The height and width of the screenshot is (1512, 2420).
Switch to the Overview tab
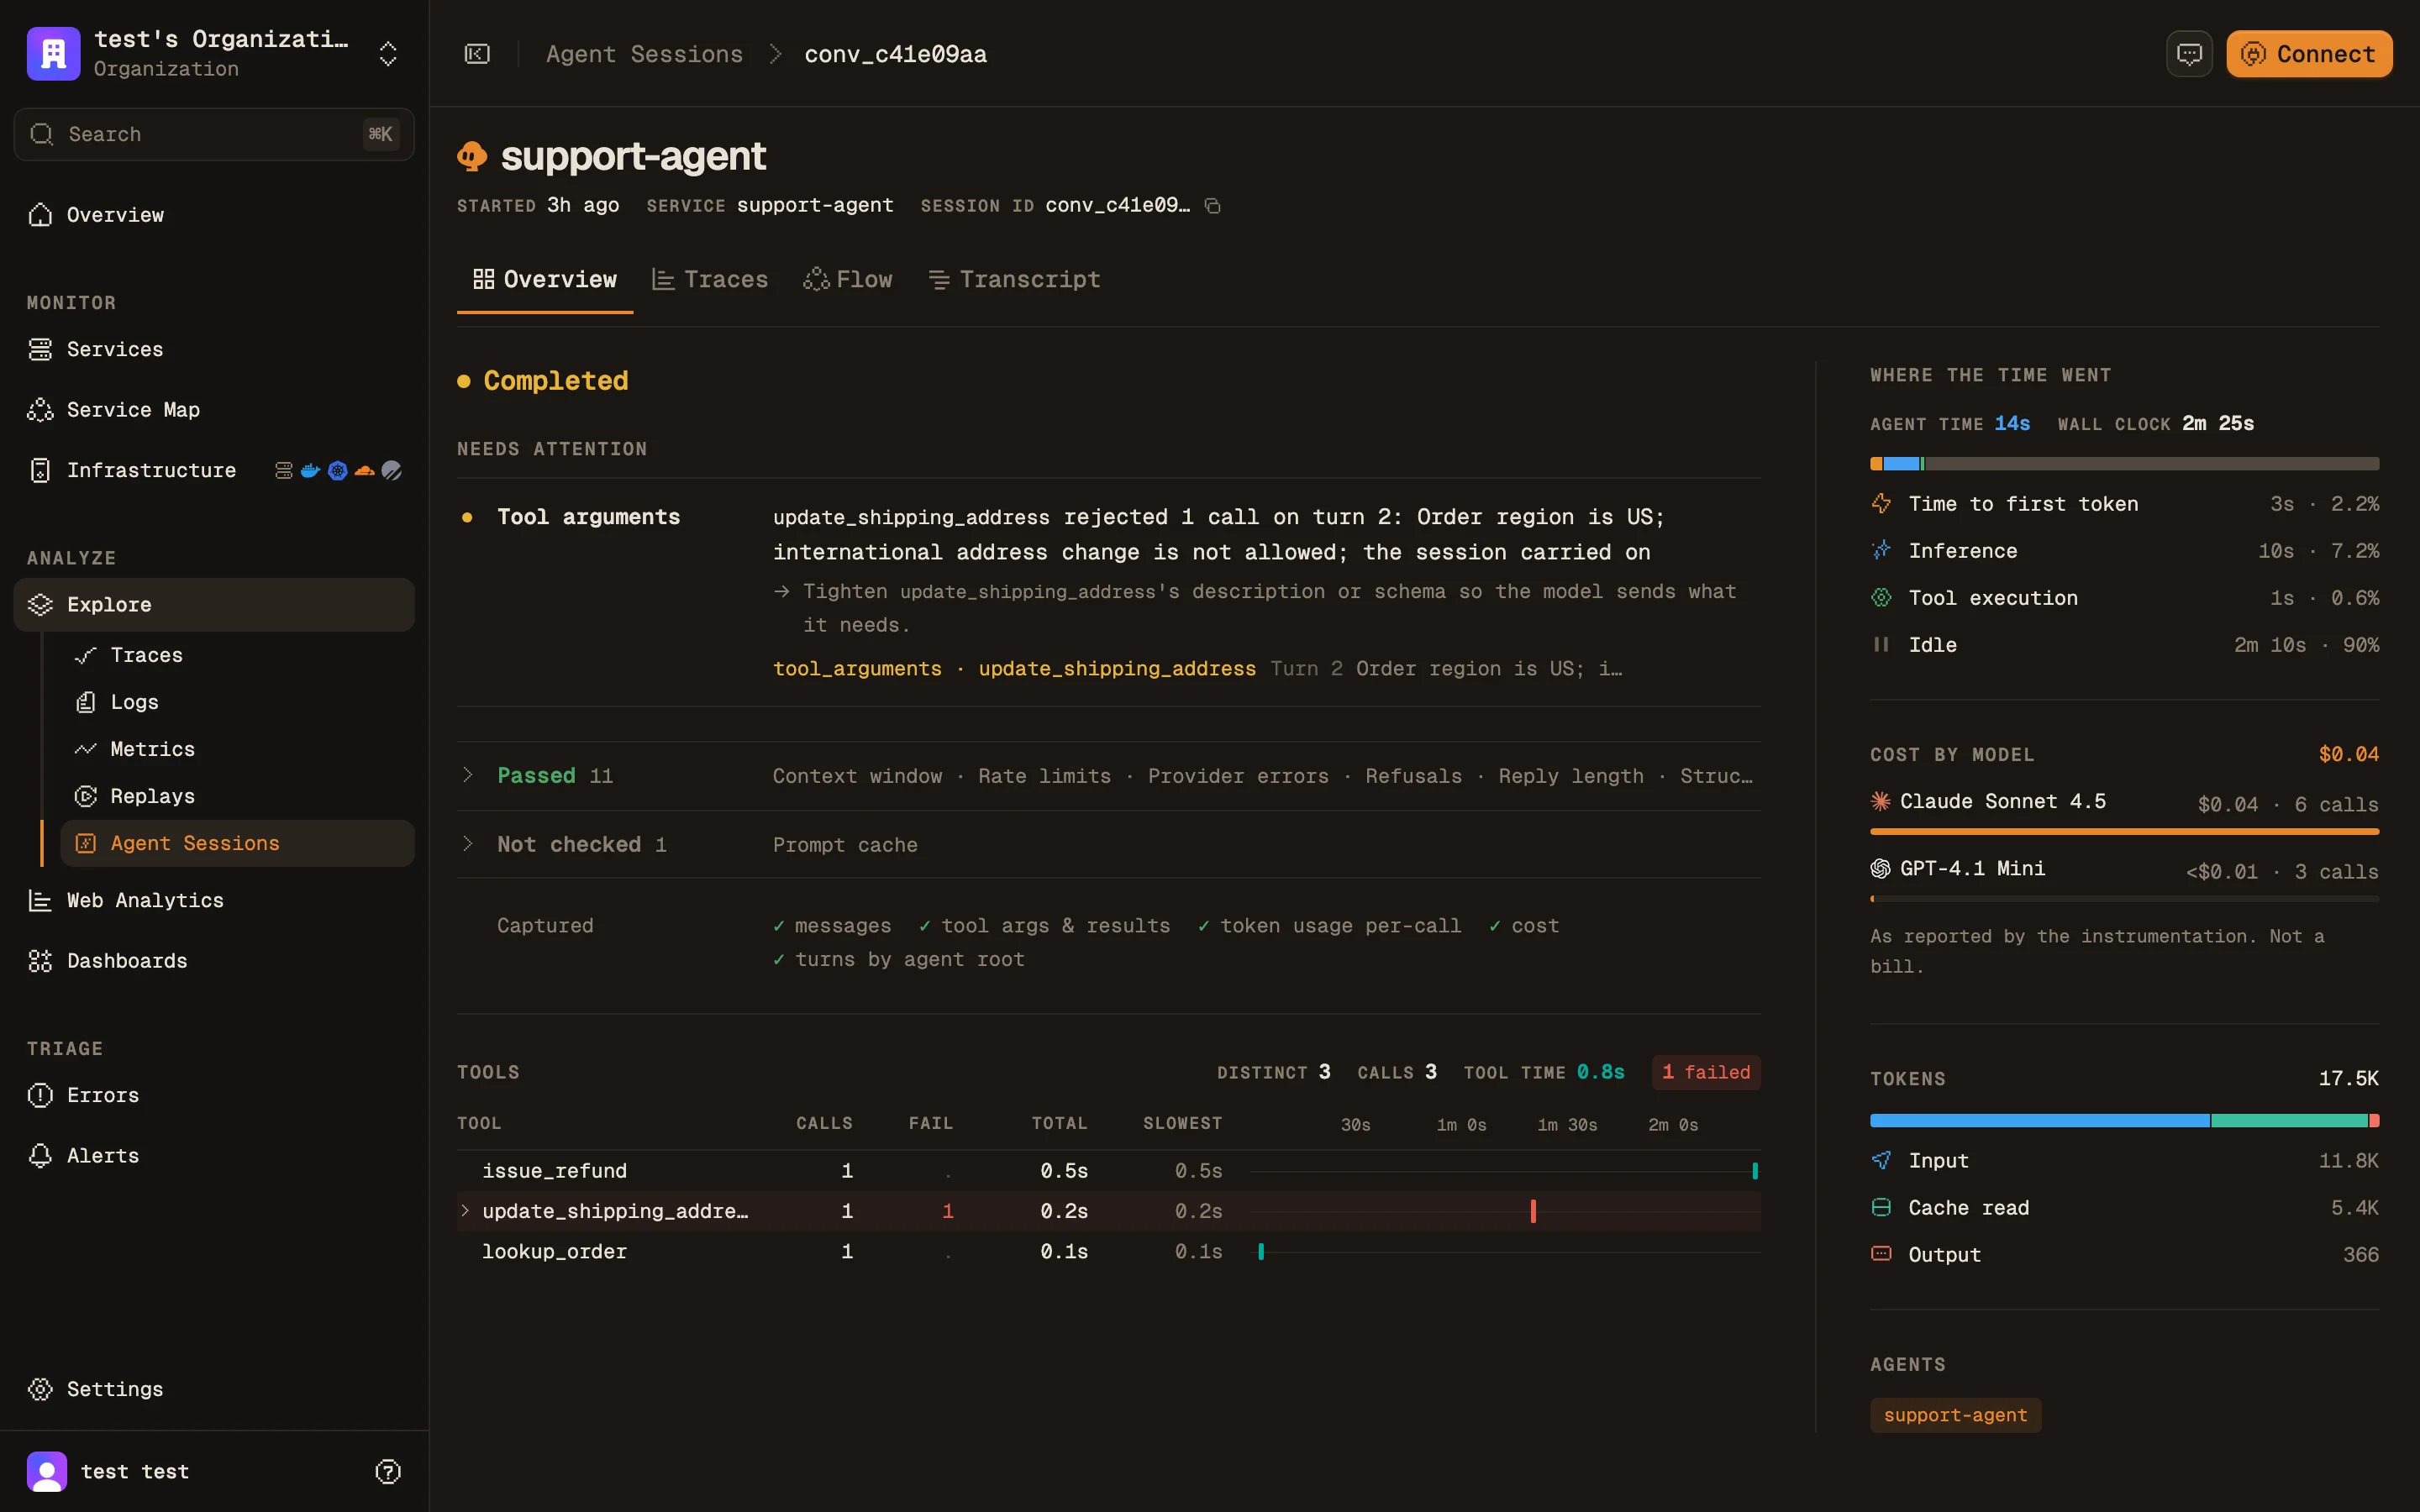point(545,280)
